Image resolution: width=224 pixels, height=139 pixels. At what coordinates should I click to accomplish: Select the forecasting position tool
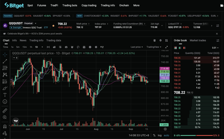pos(5,81)
